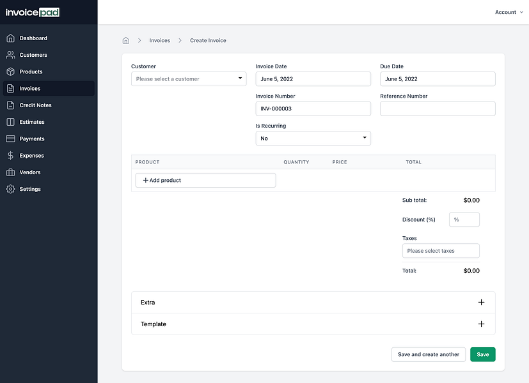Click the Total $0.00 value

click(x=471, y=271)
